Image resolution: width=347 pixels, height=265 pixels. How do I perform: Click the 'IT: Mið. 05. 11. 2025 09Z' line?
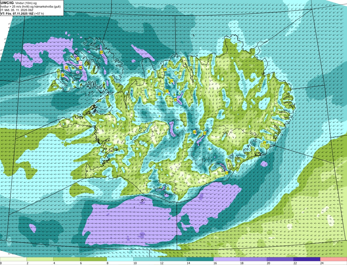click(x=17, y=10)
